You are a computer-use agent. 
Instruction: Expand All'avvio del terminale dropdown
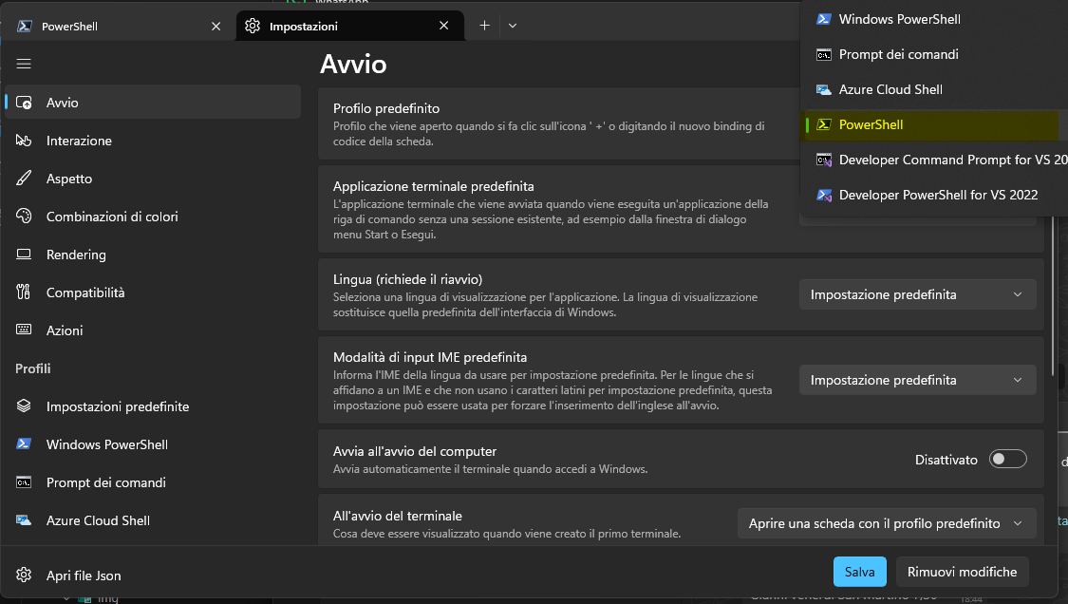(885, 523)
